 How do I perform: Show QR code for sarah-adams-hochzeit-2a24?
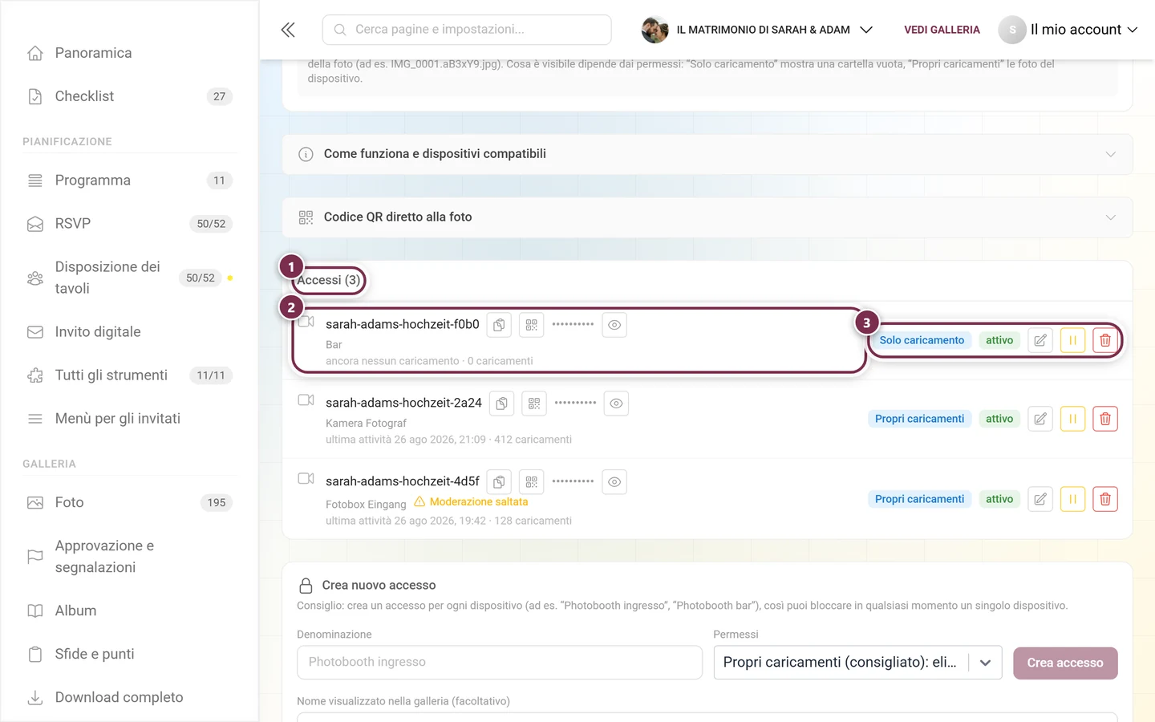click(x=534, y=404)
